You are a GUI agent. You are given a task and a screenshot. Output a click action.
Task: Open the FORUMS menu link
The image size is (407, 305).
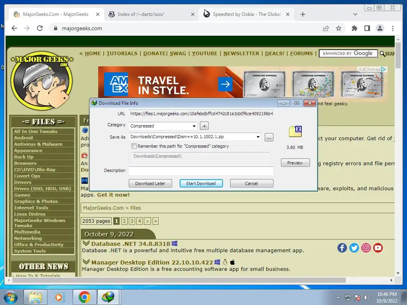(x=301, y=54)
